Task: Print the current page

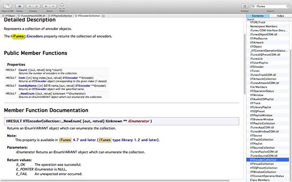Action: [x=62, y=6]
